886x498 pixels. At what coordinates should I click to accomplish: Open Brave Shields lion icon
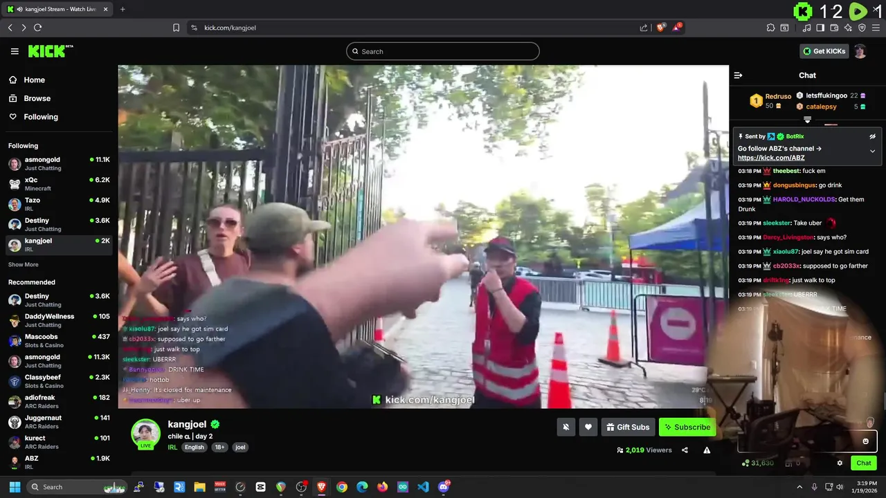point(660,28)
